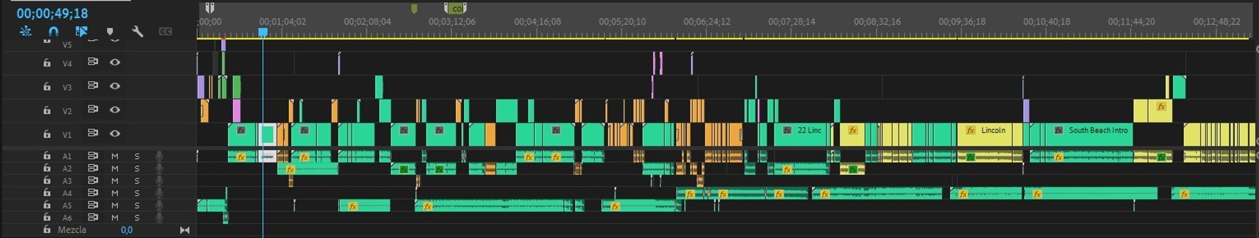The height and width of the screenshot is (238, 1259).
Task: Open the wrench timeline display settings
Action: click(137, 31)
